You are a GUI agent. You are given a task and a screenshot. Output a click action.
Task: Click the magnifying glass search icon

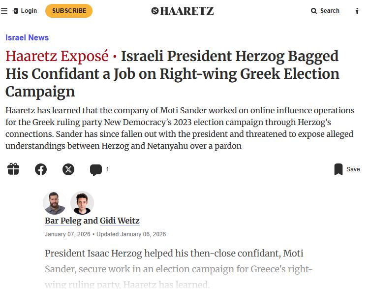coord(314,11)
